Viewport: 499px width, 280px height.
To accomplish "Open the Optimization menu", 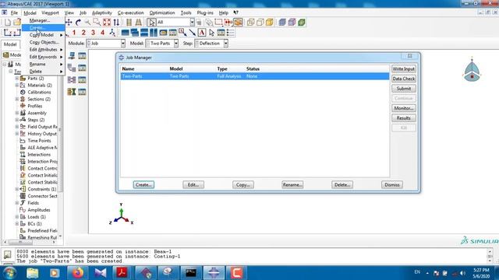I will point(162,12).
